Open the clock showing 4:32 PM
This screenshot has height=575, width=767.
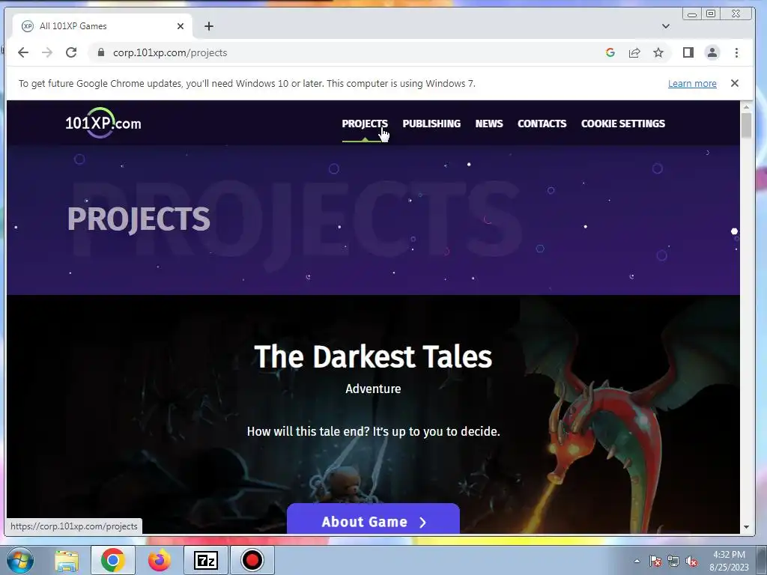coord(729,561)
